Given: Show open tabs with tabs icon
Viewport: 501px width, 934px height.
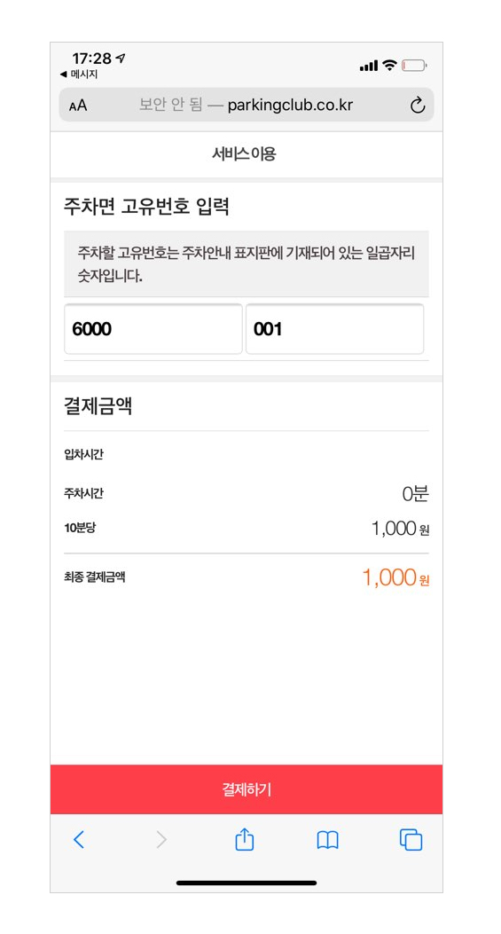Looking at the screenshot, I should [411, 840].
